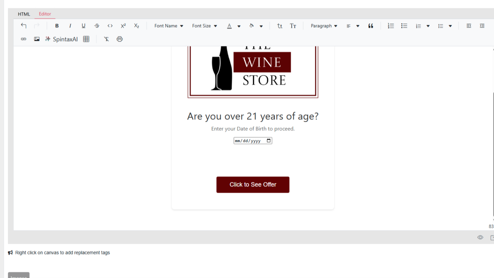This screenshot has height=278, width=494.
Task: Toggle underline formatting
Action: pos(83,26)
